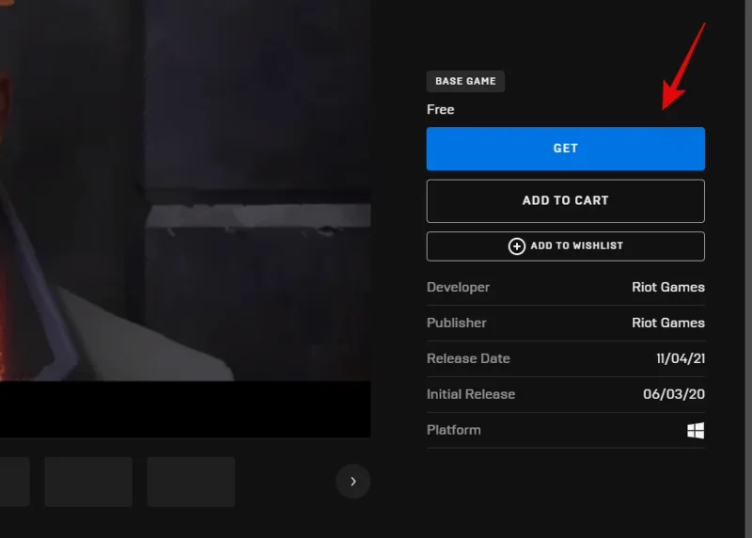Click the main game trailer image
The height and width of the screenshot is (538, 752).
(185, 218)
